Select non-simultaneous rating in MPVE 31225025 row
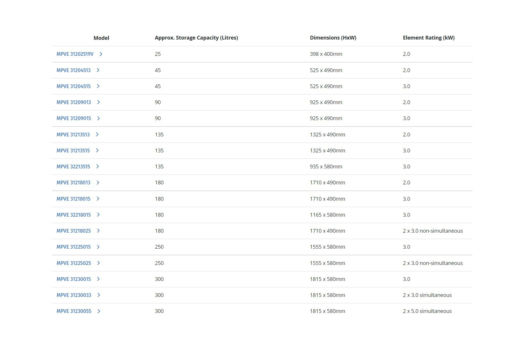The width and height of the screenshot is (524, 349). (x=433, y=263)
